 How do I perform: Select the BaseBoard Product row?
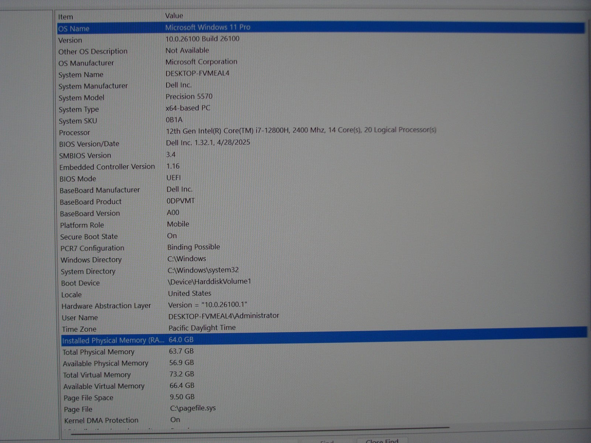pyautogui.click(x=91, y=202)
